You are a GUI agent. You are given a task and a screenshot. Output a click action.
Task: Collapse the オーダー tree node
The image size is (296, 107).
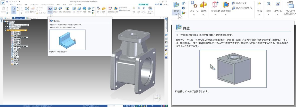tap(6, 30)
